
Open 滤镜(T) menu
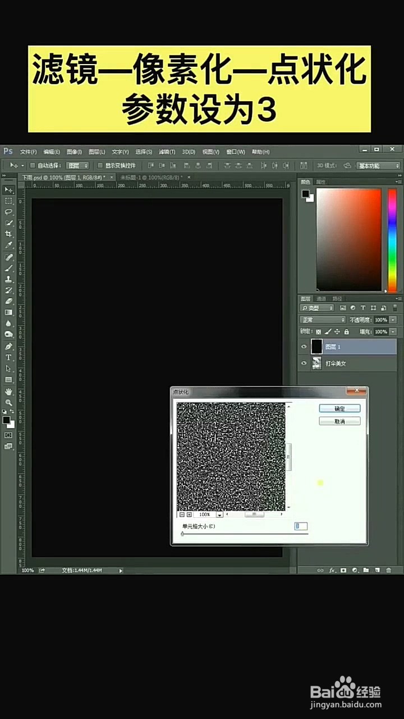[x=167, y=152]
